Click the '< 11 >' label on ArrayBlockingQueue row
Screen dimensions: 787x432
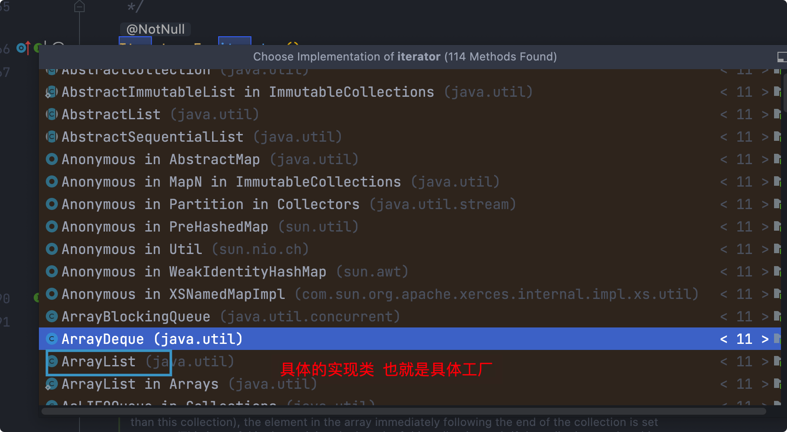[744, 317]
